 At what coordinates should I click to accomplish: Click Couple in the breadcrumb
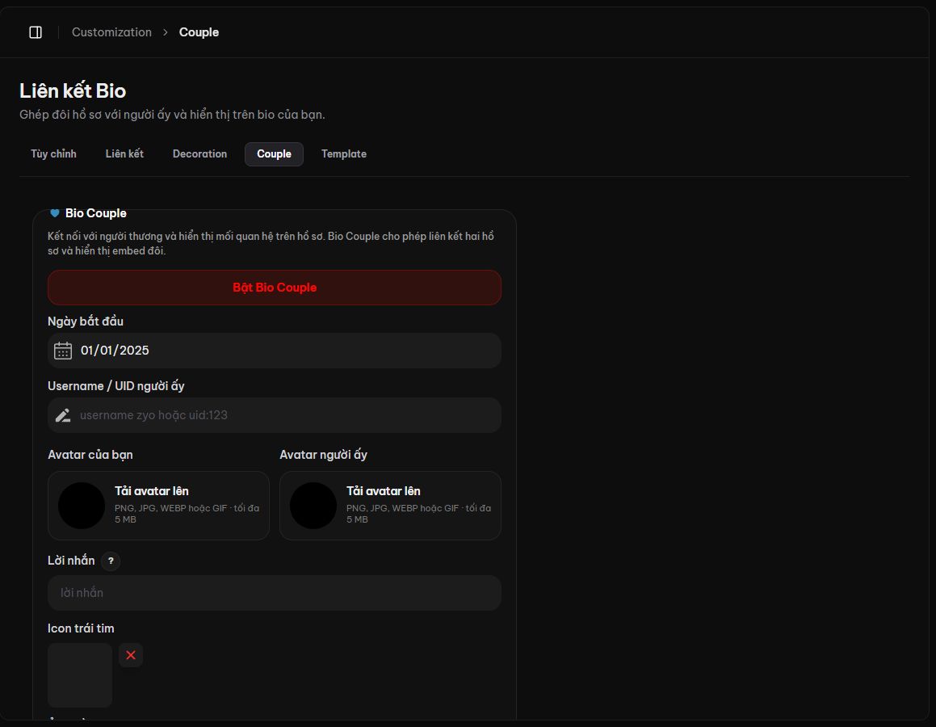click(x=199, y=32)
